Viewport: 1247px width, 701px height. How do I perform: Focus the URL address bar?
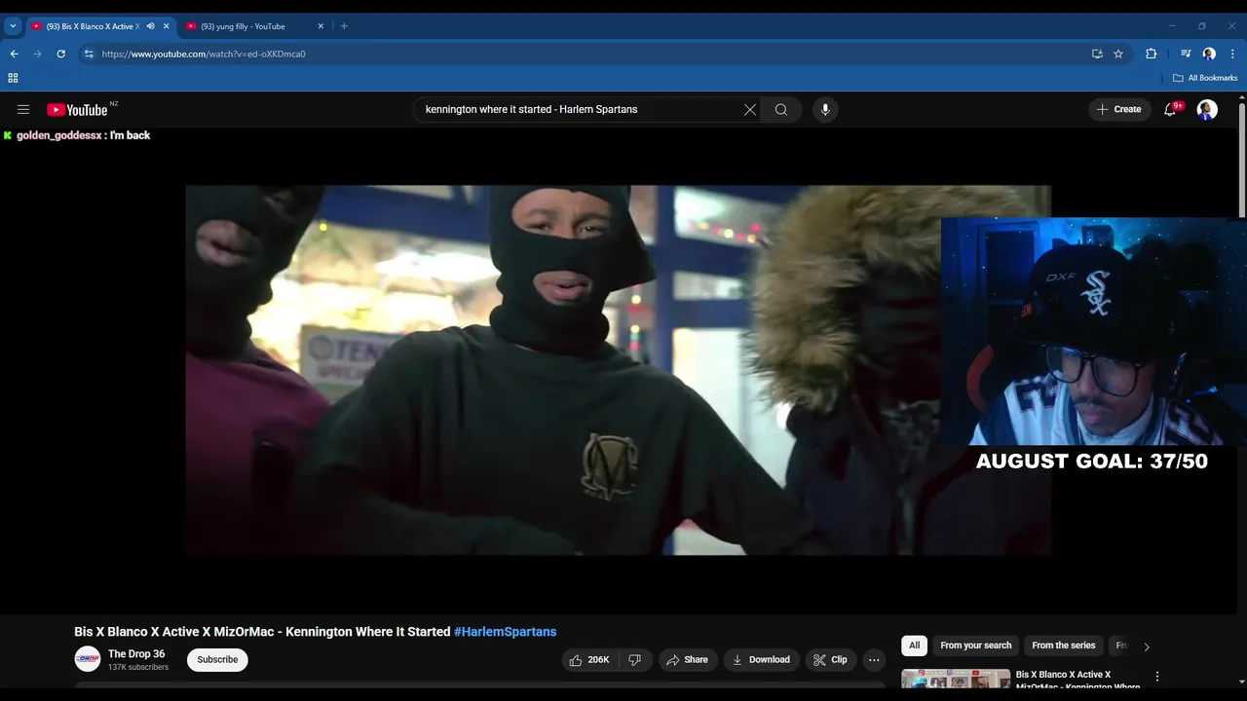[x=585, y=54]
